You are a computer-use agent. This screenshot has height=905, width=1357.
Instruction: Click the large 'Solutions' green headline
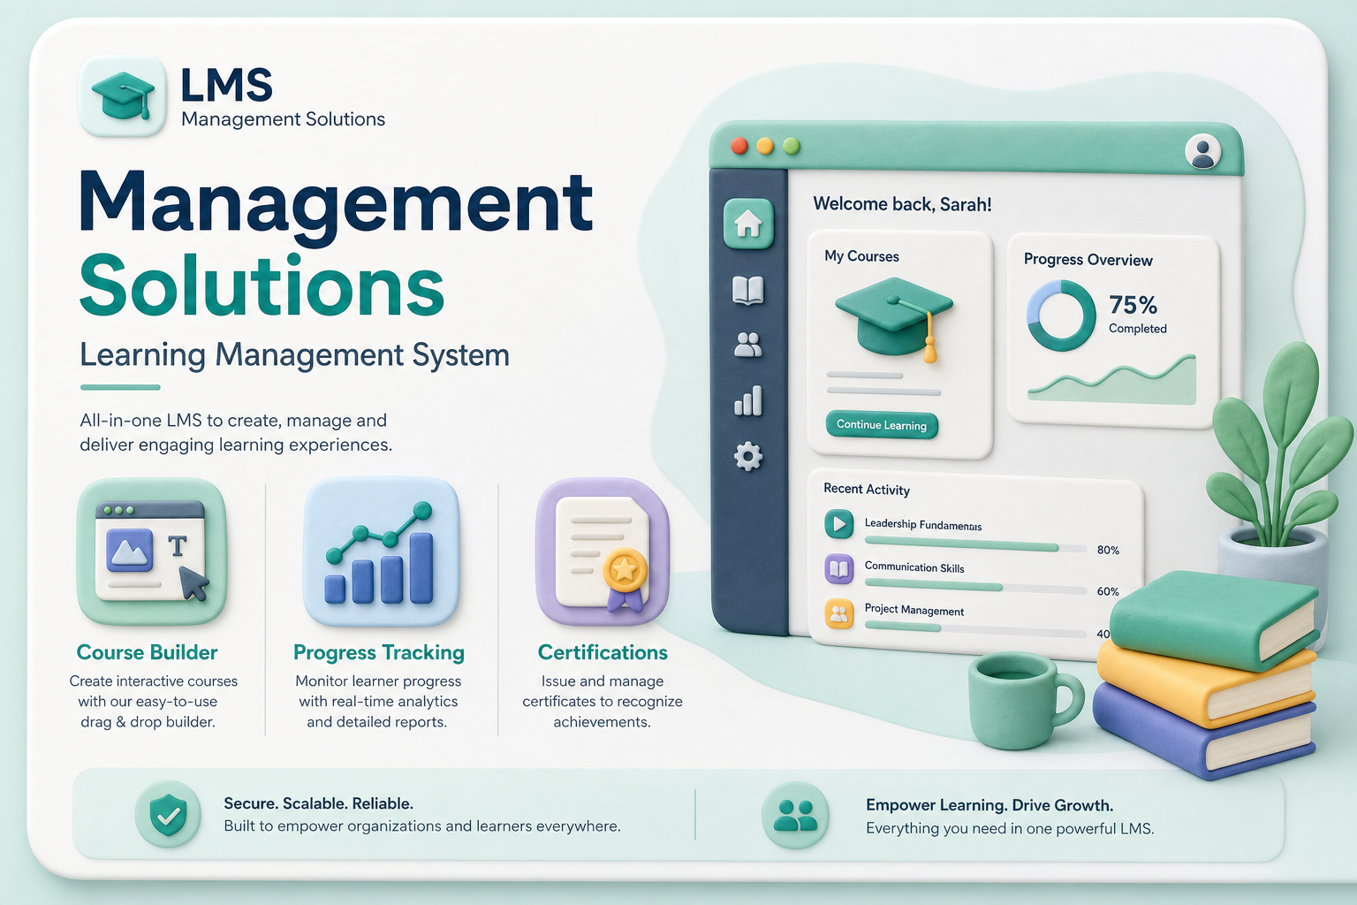(x=262, y=285)
